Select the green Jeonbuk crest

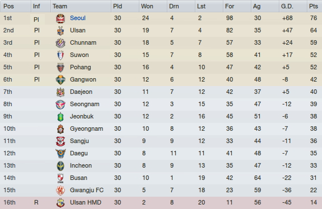60,117
